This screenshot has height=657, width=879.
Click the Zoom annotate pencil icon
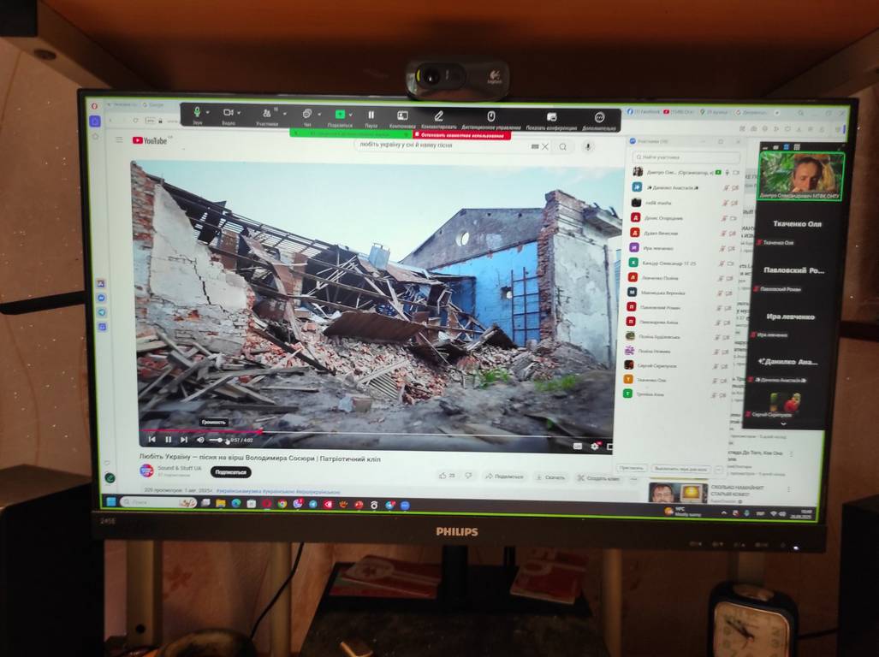pyautogui.click(x=439, y=115)
